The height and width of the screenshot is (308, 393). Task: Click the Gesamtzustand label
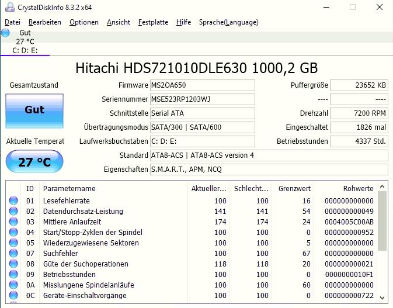tap(34, 85)
